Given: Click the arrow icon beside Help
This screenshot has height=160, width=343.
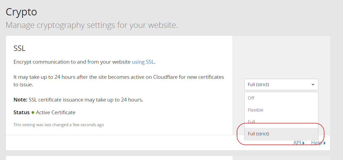Looking at the screenshot, I should click(x=324, y=143).
